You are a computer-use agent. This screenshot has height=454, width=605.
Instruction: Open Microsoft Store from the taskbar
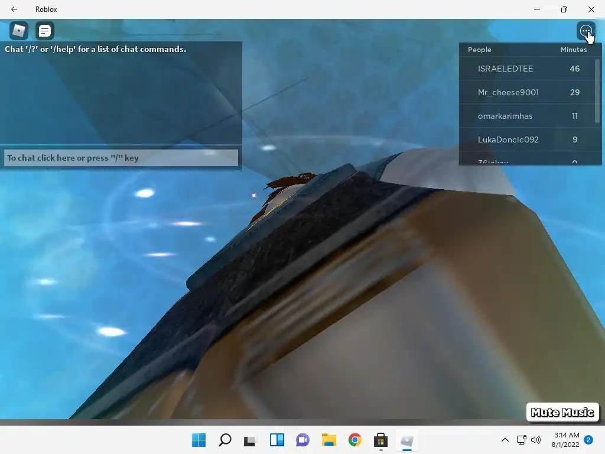click(380, 440)
